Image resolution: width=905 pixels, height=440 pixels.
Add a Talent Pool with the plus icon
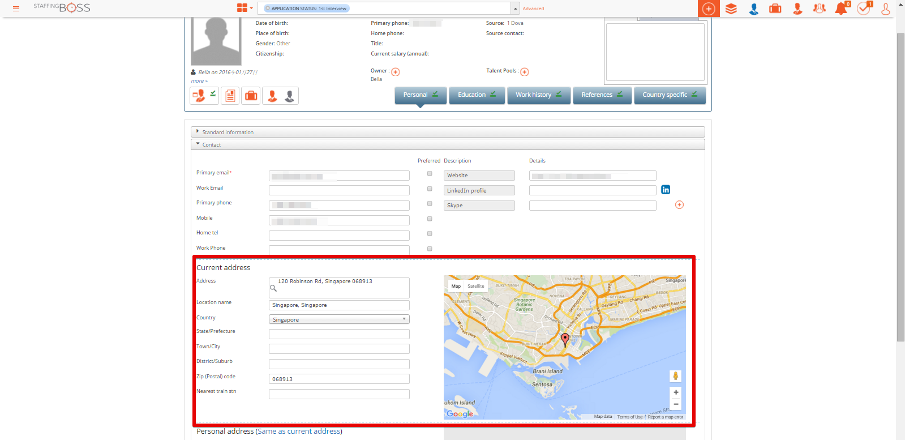[x=525, y=72]
